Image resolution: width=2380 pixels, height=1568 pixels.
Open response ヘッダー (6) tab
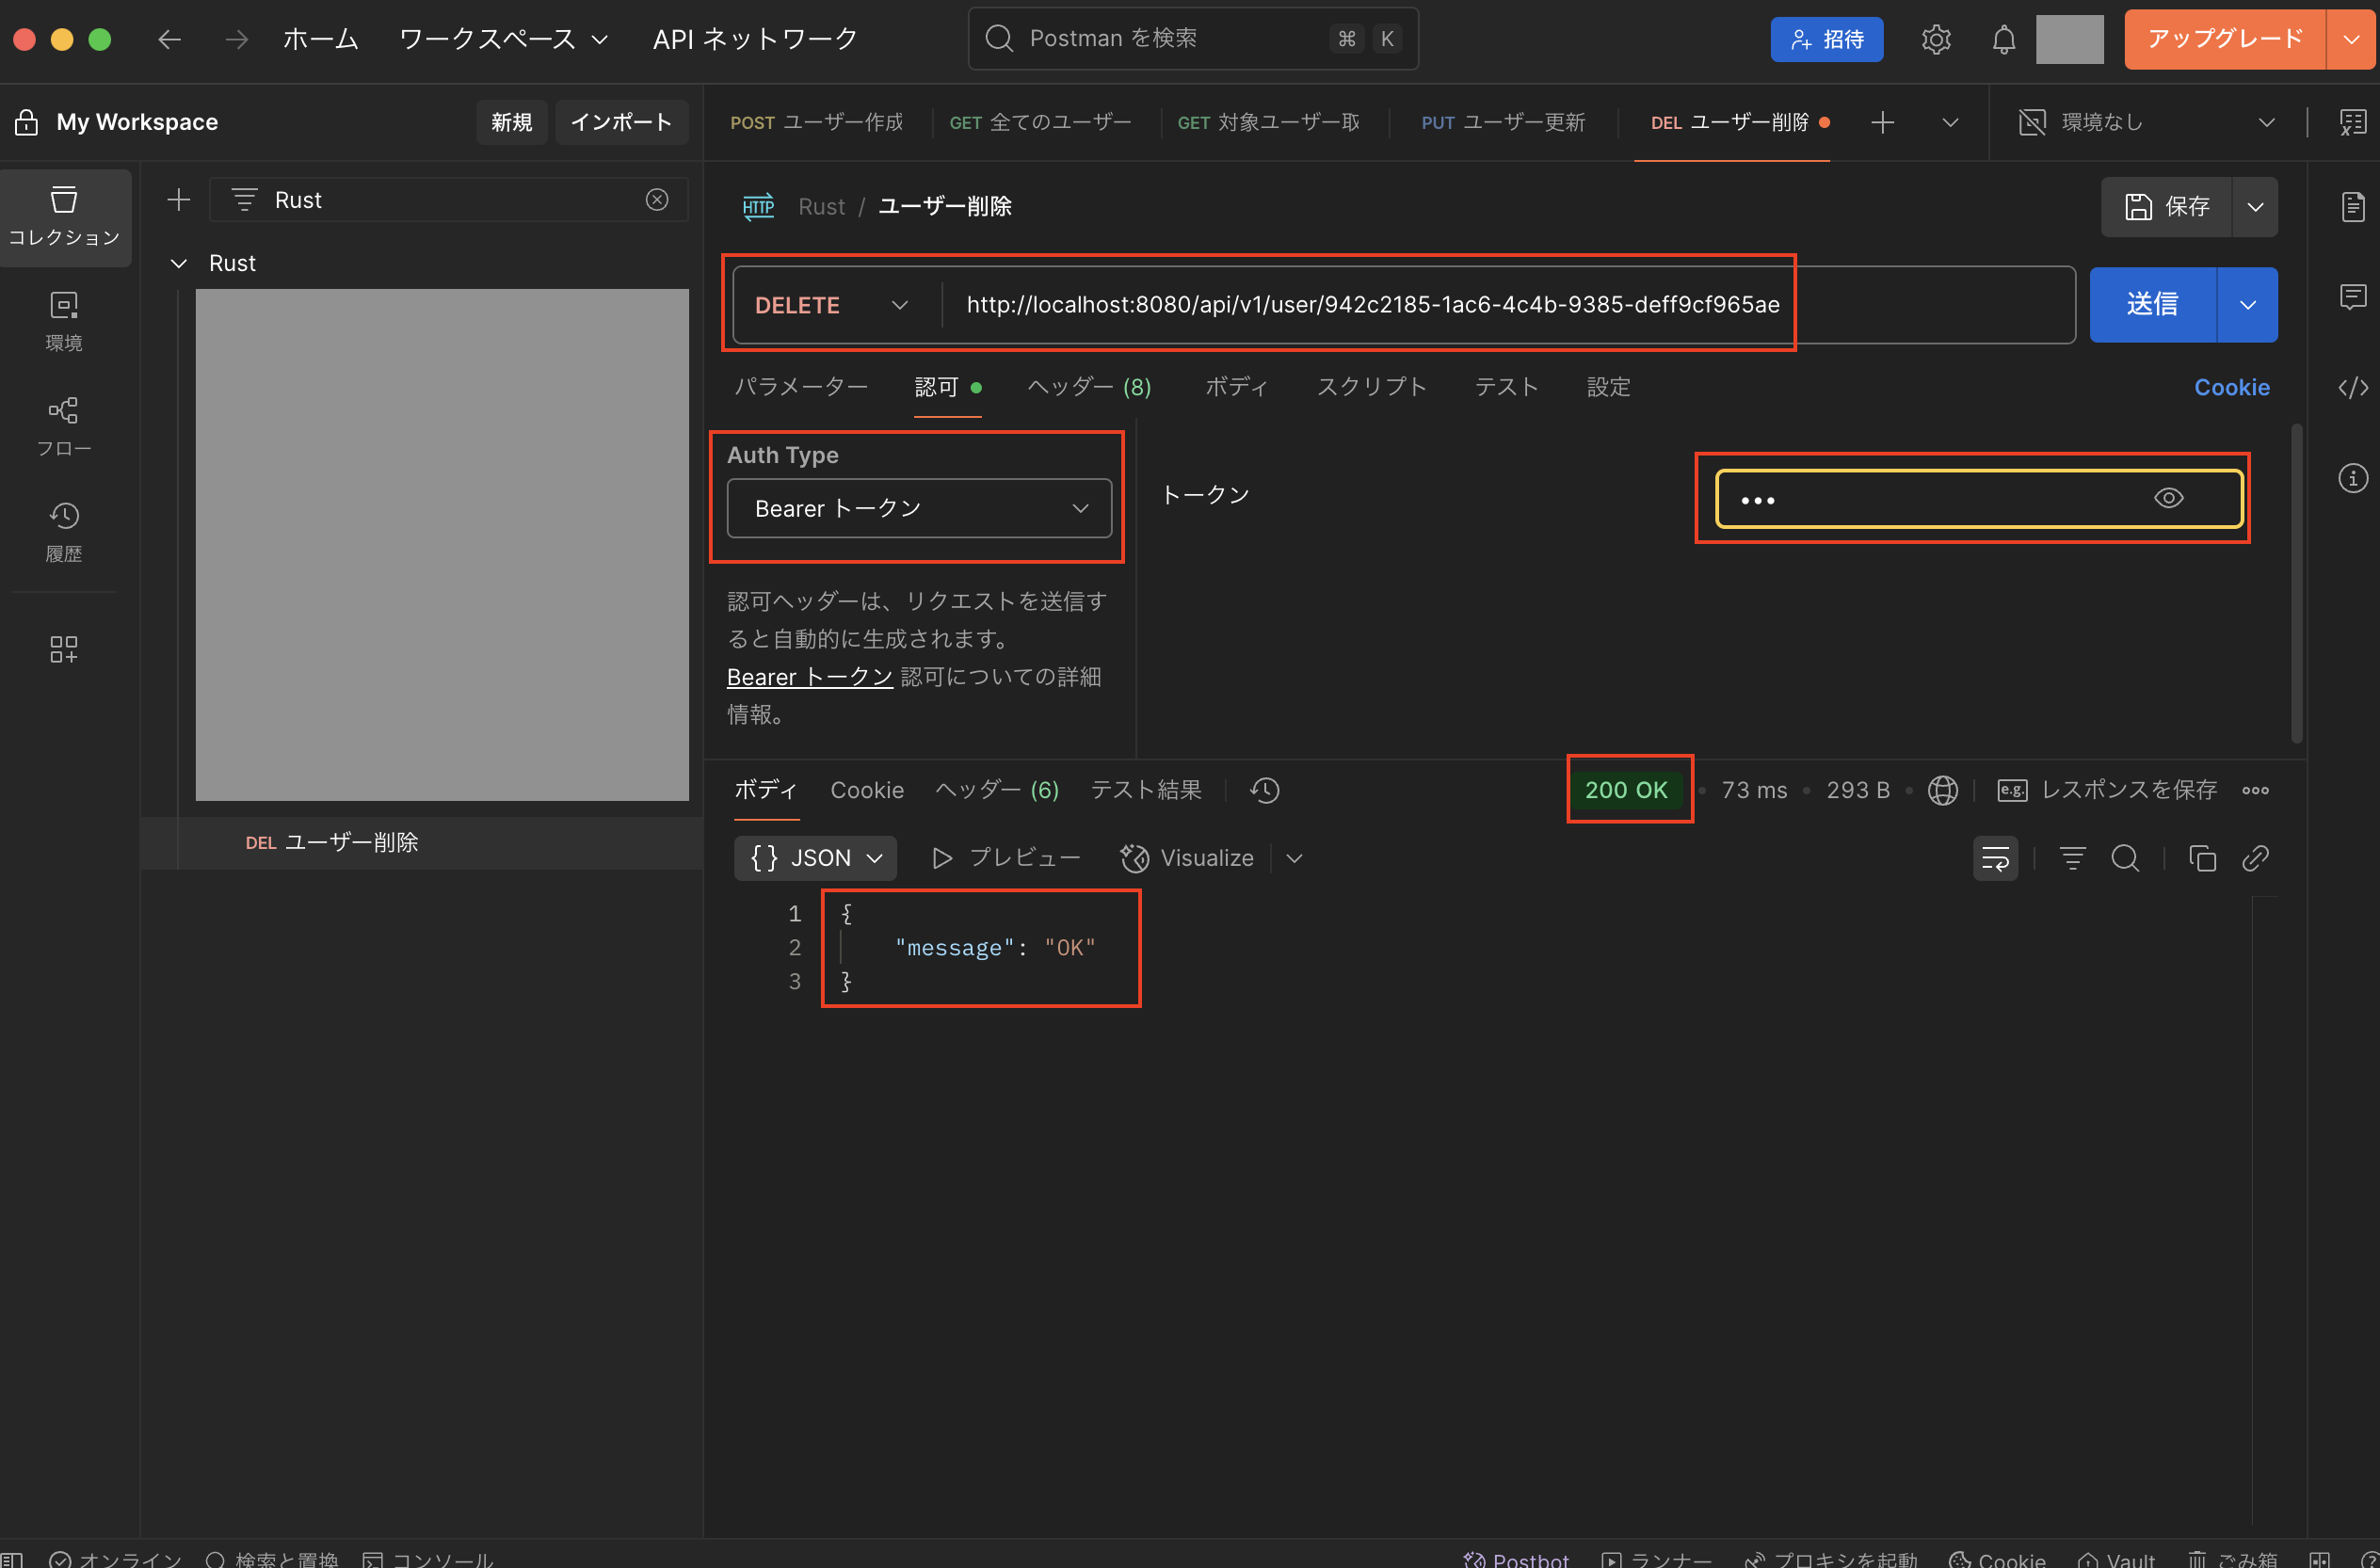[997, 790]
